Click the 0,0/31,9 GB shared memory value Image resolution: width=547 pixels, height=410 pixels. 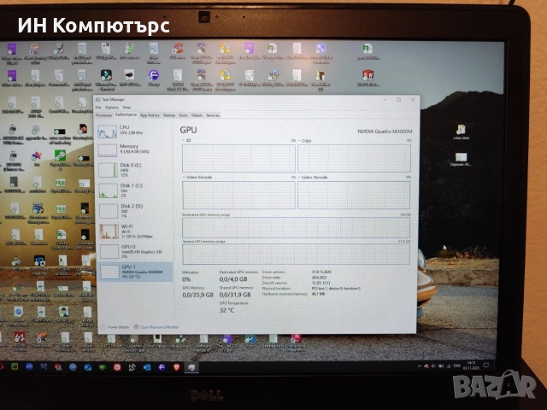pyautogui.click(x=235, y=295)
